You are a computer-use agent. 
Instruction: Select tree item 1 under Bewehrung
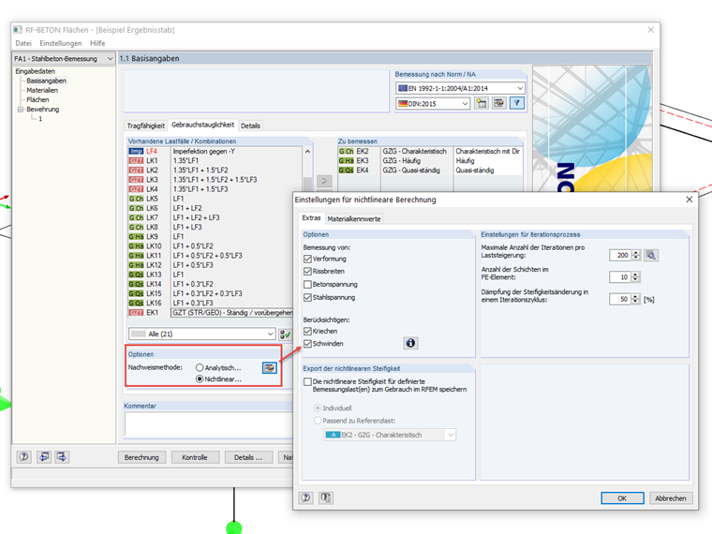tap(40, 119)
